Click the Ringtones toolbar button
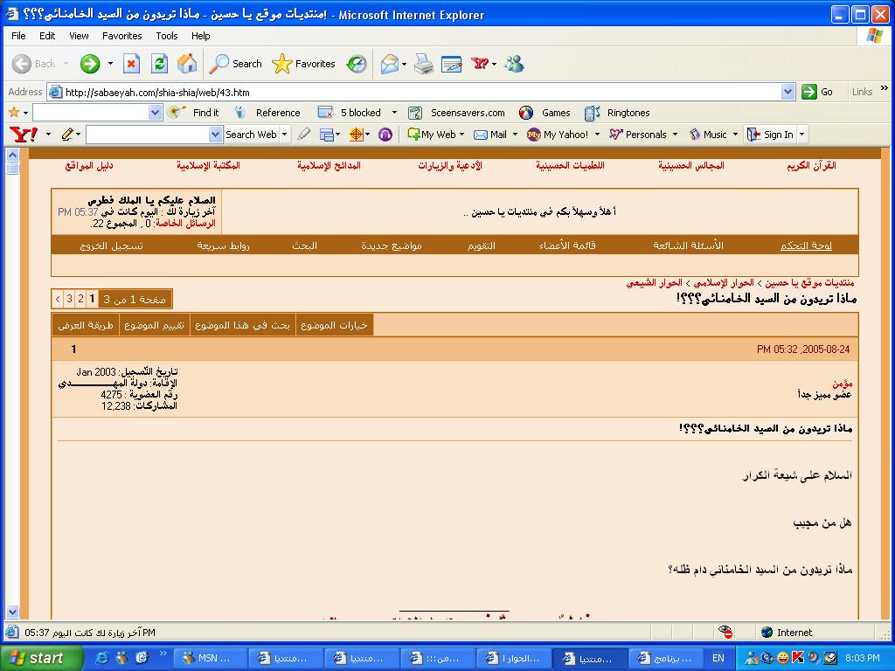Image resolution: width=895 pixels, height=671 pixels. [618, 113]
